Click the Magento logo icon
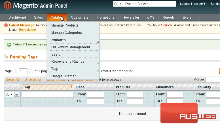This screenshot has height=127, width=220. point(7,5)
